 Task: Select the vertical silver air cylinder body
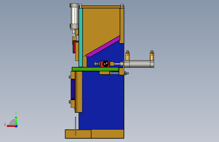tap(74, 15)
